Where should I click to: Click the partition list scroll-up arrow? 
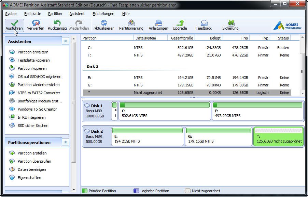pyautogui.click(x=302, y=37)
